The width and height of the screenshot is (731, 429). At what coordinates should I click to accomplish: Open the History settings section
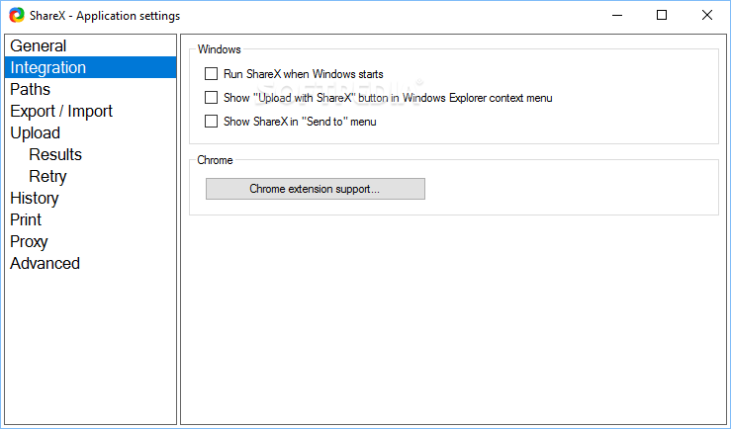point(90,198)
